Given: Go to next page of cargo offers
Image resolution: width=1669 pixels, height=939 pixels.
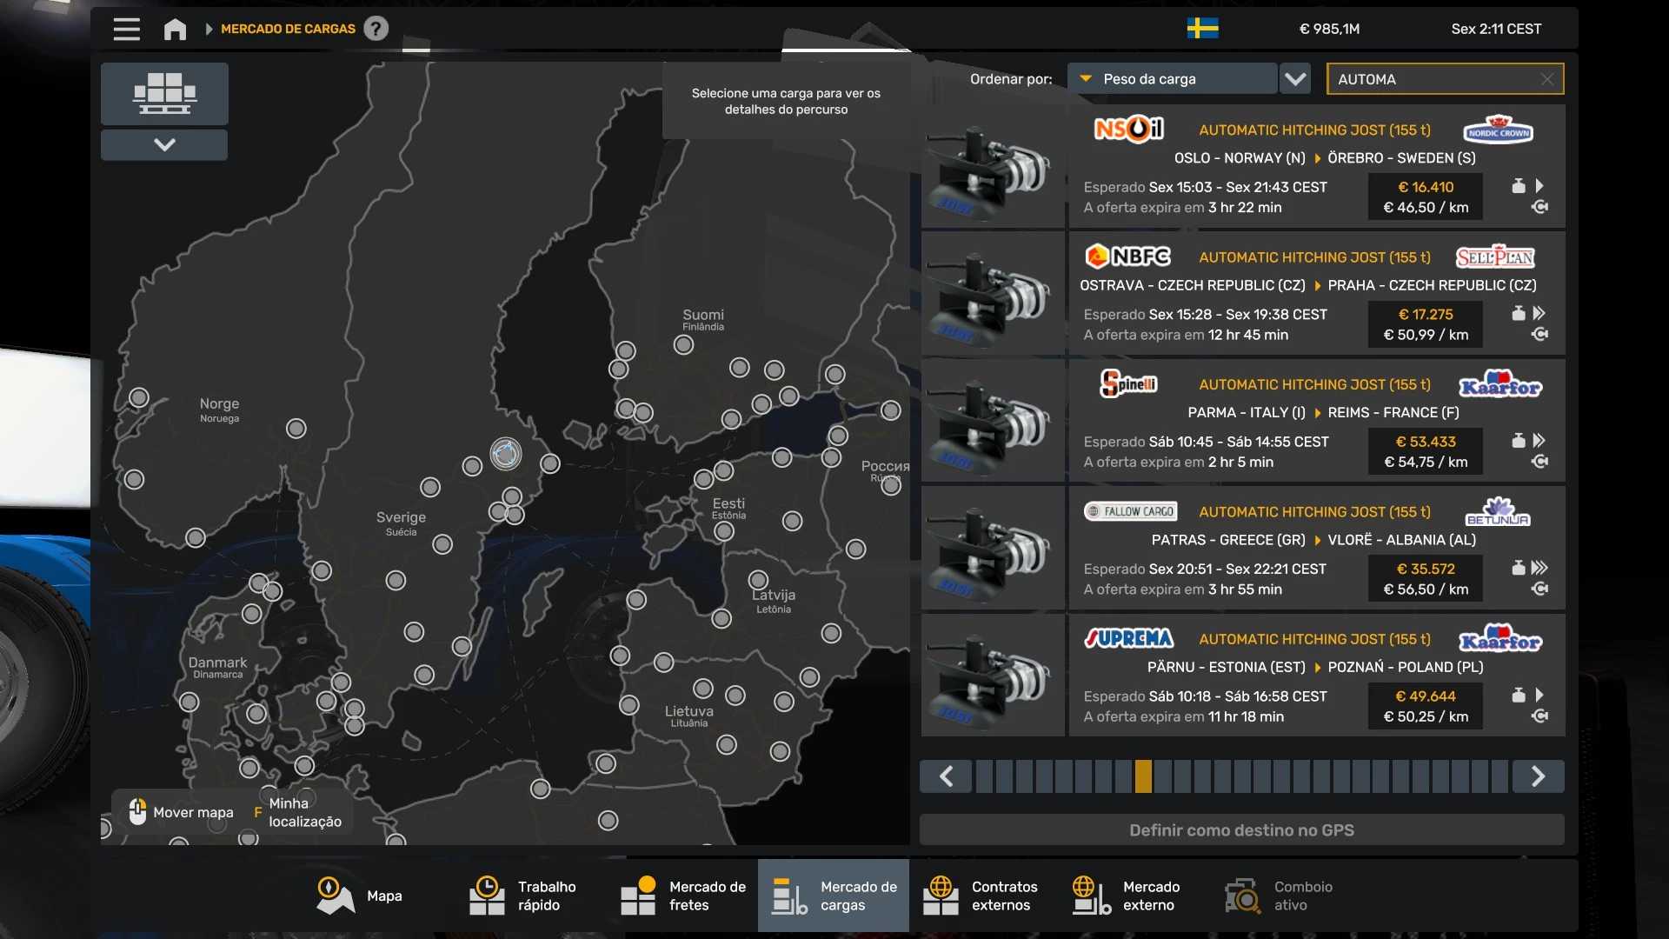Looking at the screenshot, I should point(1538,776).
